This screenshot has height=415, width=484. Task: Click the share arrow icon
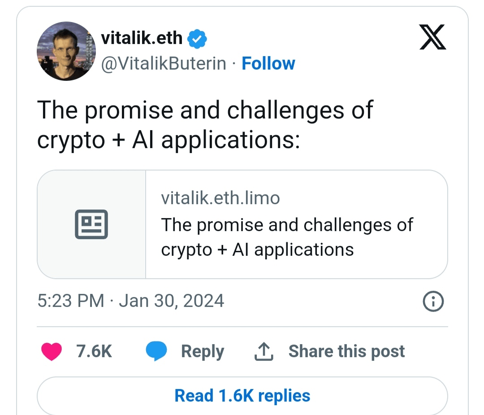[x=264, y=352]
